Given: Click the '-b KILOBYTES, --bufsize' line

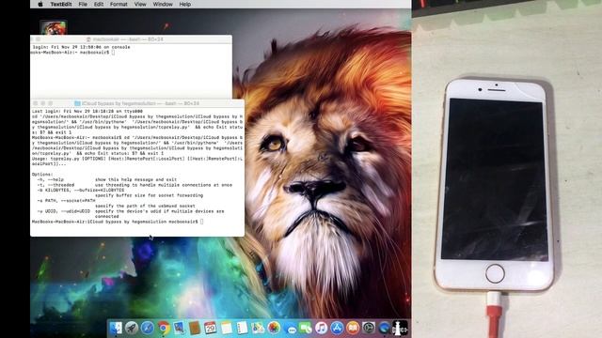Looking at the screenshot, I should click(81, 190).
